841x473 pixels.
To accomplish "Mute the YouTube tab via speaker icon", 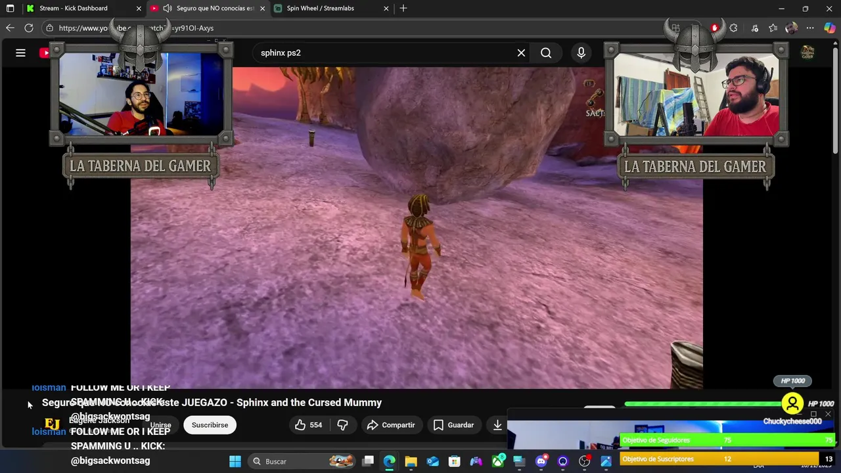I will [167, 9].
